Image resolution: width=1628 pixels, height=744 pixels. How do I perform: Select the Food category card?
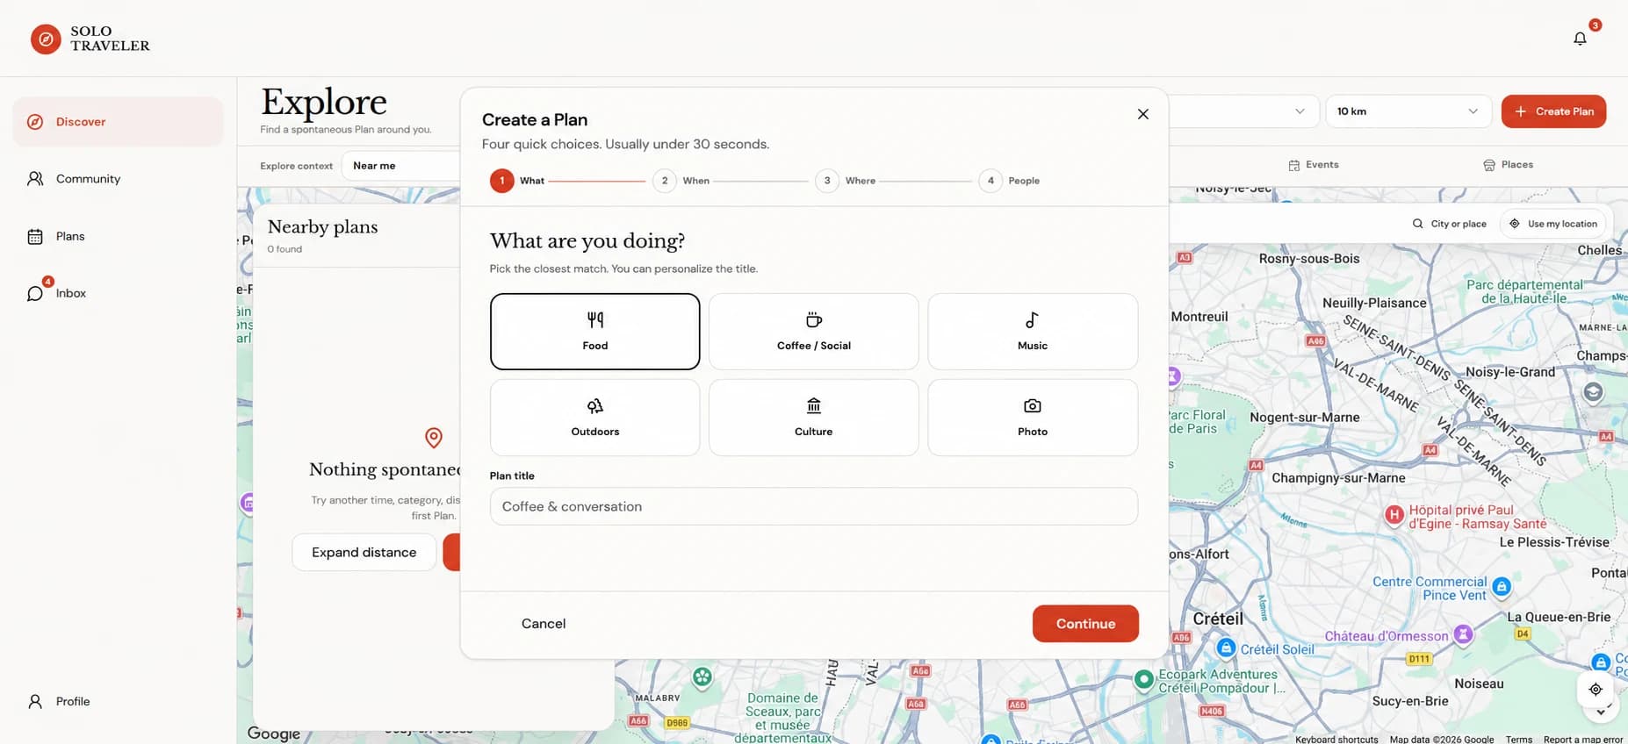(594, 331)
